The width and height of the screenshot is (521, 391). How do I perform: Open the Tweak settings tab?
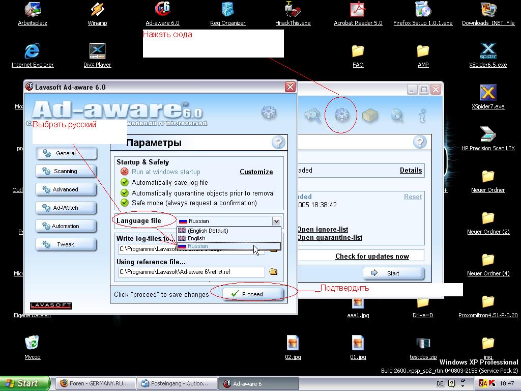66,244
